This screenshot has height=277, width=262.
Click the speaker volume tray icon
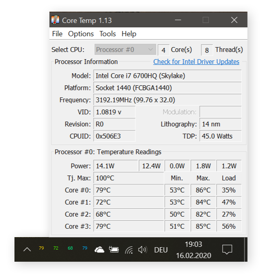tap(143, 250)
